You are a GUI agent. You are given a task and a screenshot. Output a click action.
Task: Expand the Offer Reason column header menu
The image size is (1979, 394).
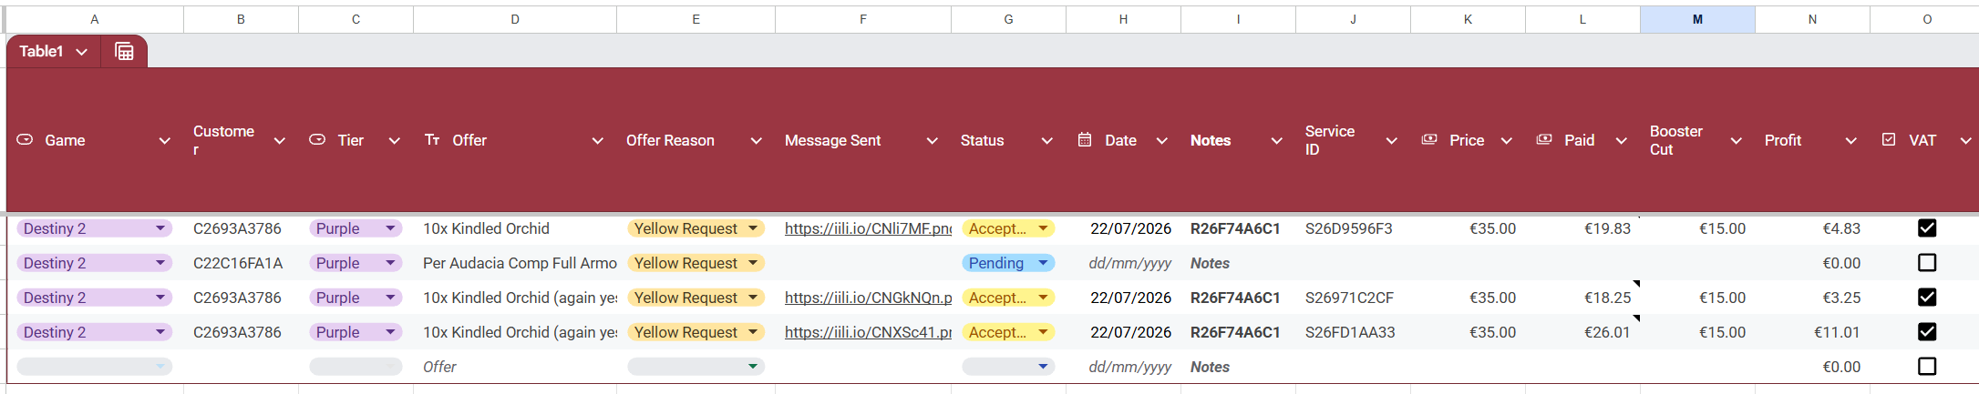756,141
